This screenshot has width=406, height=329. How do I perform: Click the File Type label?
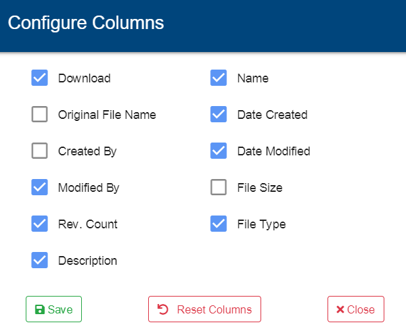(262, 224)
